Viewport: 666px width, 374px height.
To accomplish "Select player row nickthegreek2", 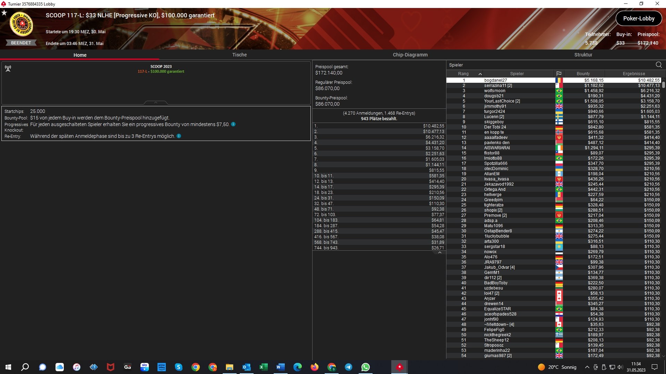I will click(x=554, y=335).
